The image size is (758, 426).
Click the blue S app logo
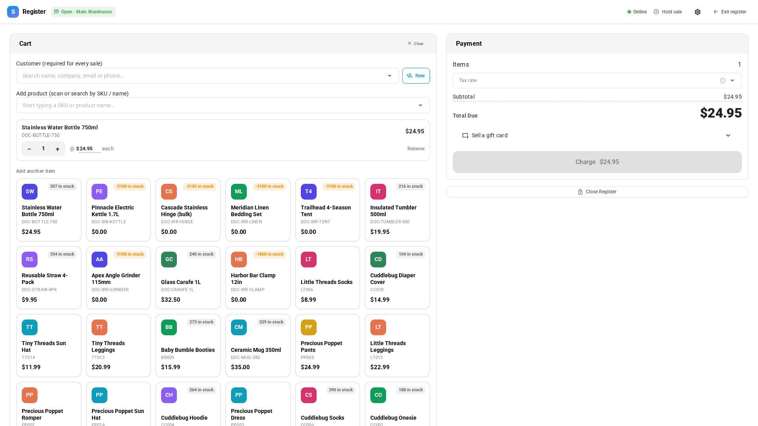[x=13, y=12]
